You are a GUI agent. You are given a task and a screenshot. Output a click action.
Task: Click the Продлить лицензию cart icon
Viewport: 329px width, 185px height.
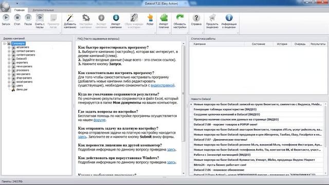pyautogui.click(x=212, y=17)
